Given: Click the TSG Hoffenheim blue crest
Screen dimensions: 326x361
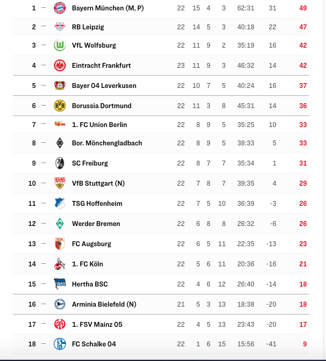Looking at the screenshot, I should (x=60, y=203).
